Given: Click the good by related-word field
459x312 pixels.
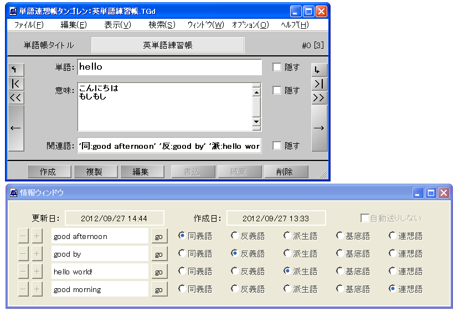Looking at the screenshot, I should point(100,253).
